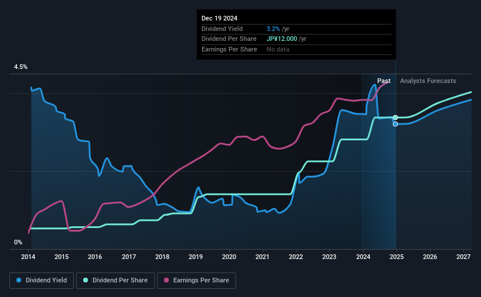Click the tooltip Dividend Per Share row label

click(229, 39)
